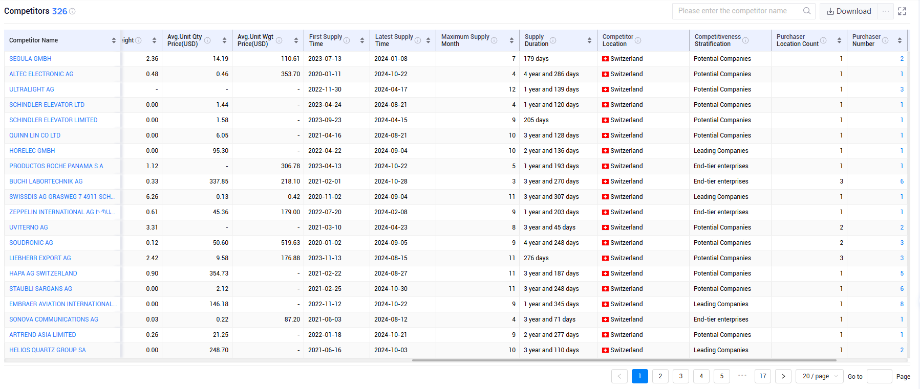
Task: Sort by Latest Supply Time column
Action: [428, 40]
